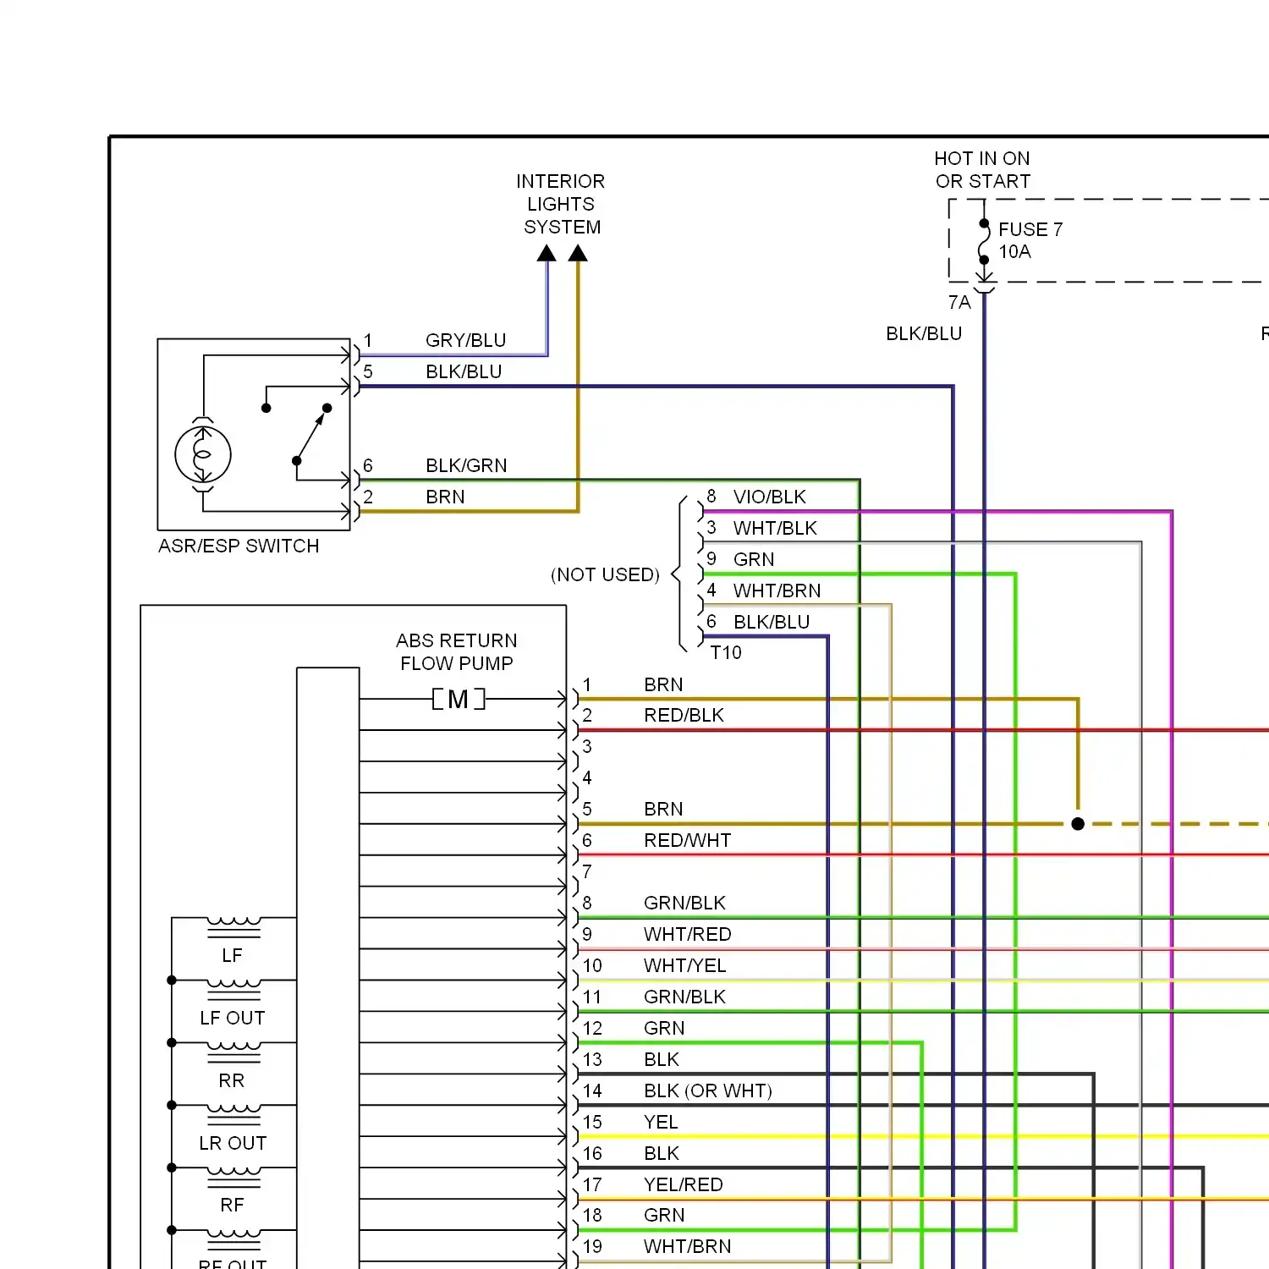Select the VIO/BLK wire label

pos(769,497)
